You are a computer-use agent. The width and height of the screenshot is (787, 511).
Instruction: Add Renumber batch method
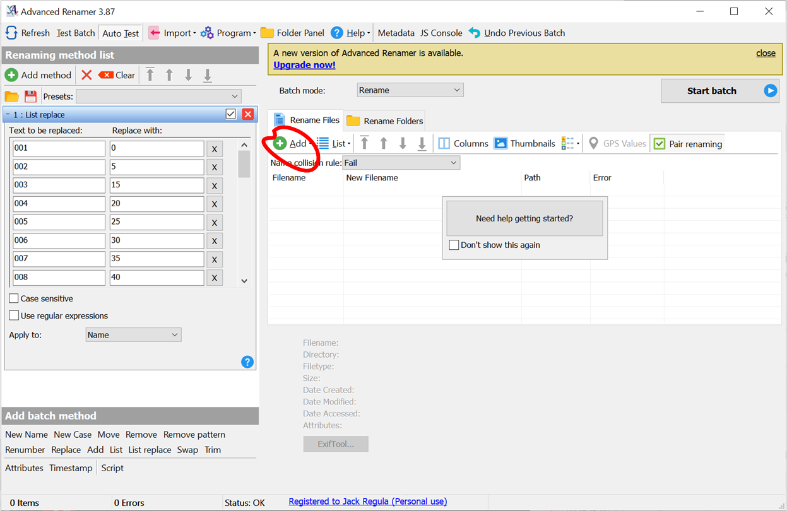pyautogui.click(x=25, y=450)
